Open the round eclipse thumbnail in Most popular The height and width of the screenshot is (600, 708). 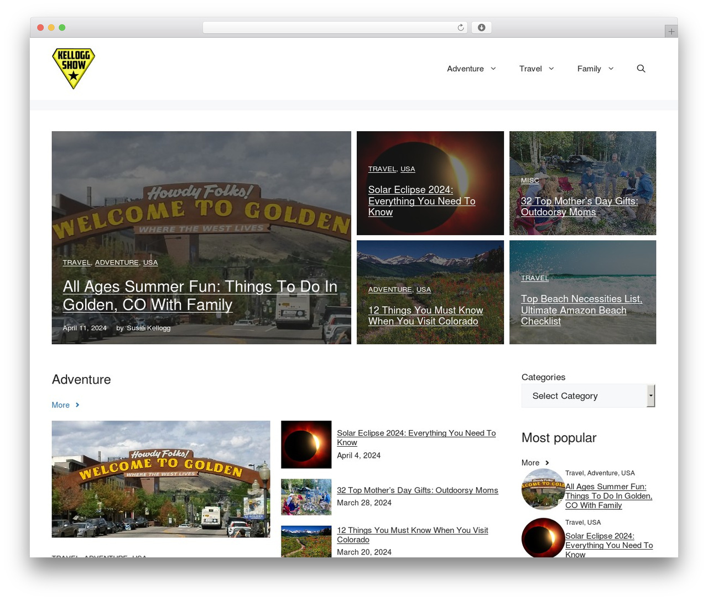click(543, 537)
